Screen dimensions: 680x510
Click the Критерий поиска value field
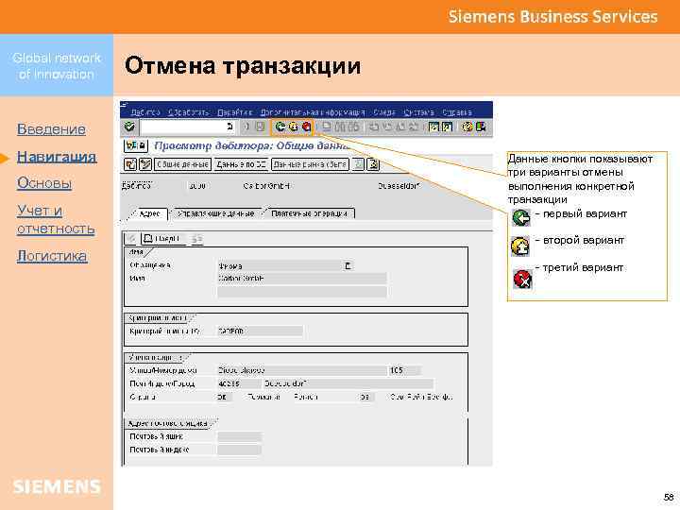(260, 331)
